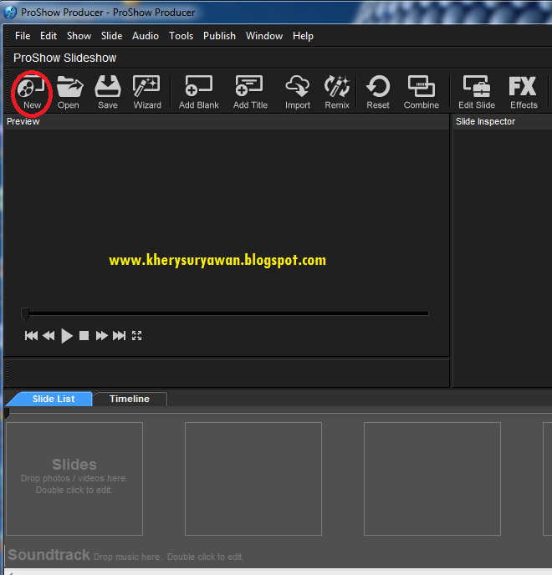Click the Reset toolbar icon
The width and height of the screenshot is (552, 575).
click(x=378, y=92)
